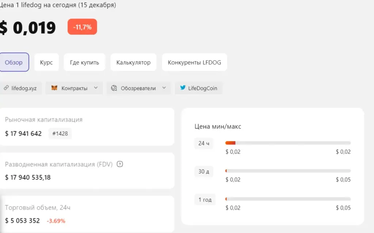Viewport: 374px width, 233px height.
Task: Click the Рыночная капитализация label
Action: point(44,119)
